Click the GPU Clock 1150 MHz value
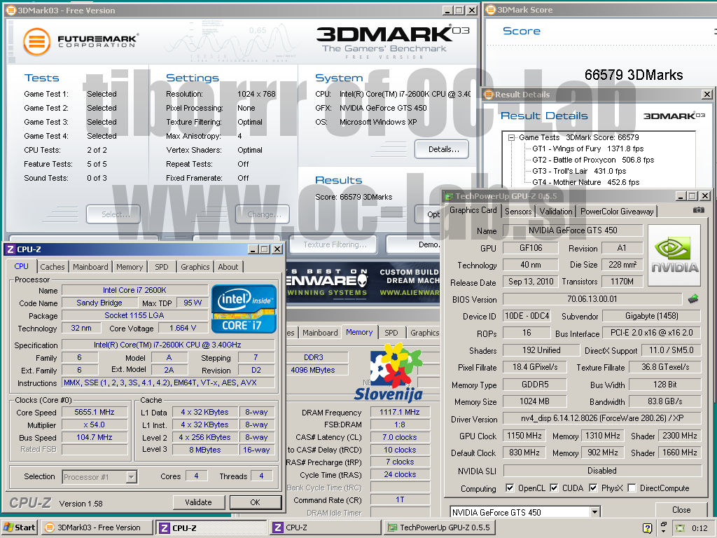This screenshot has width=717, height=538. pyautogui.click(x=524, y=436)
